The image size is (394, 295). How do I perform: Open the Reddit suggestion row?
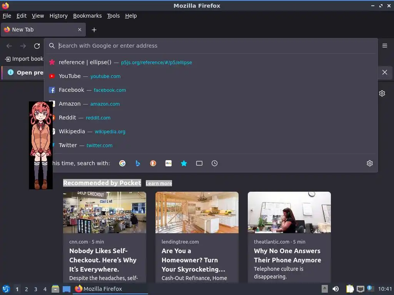(211, 118)
